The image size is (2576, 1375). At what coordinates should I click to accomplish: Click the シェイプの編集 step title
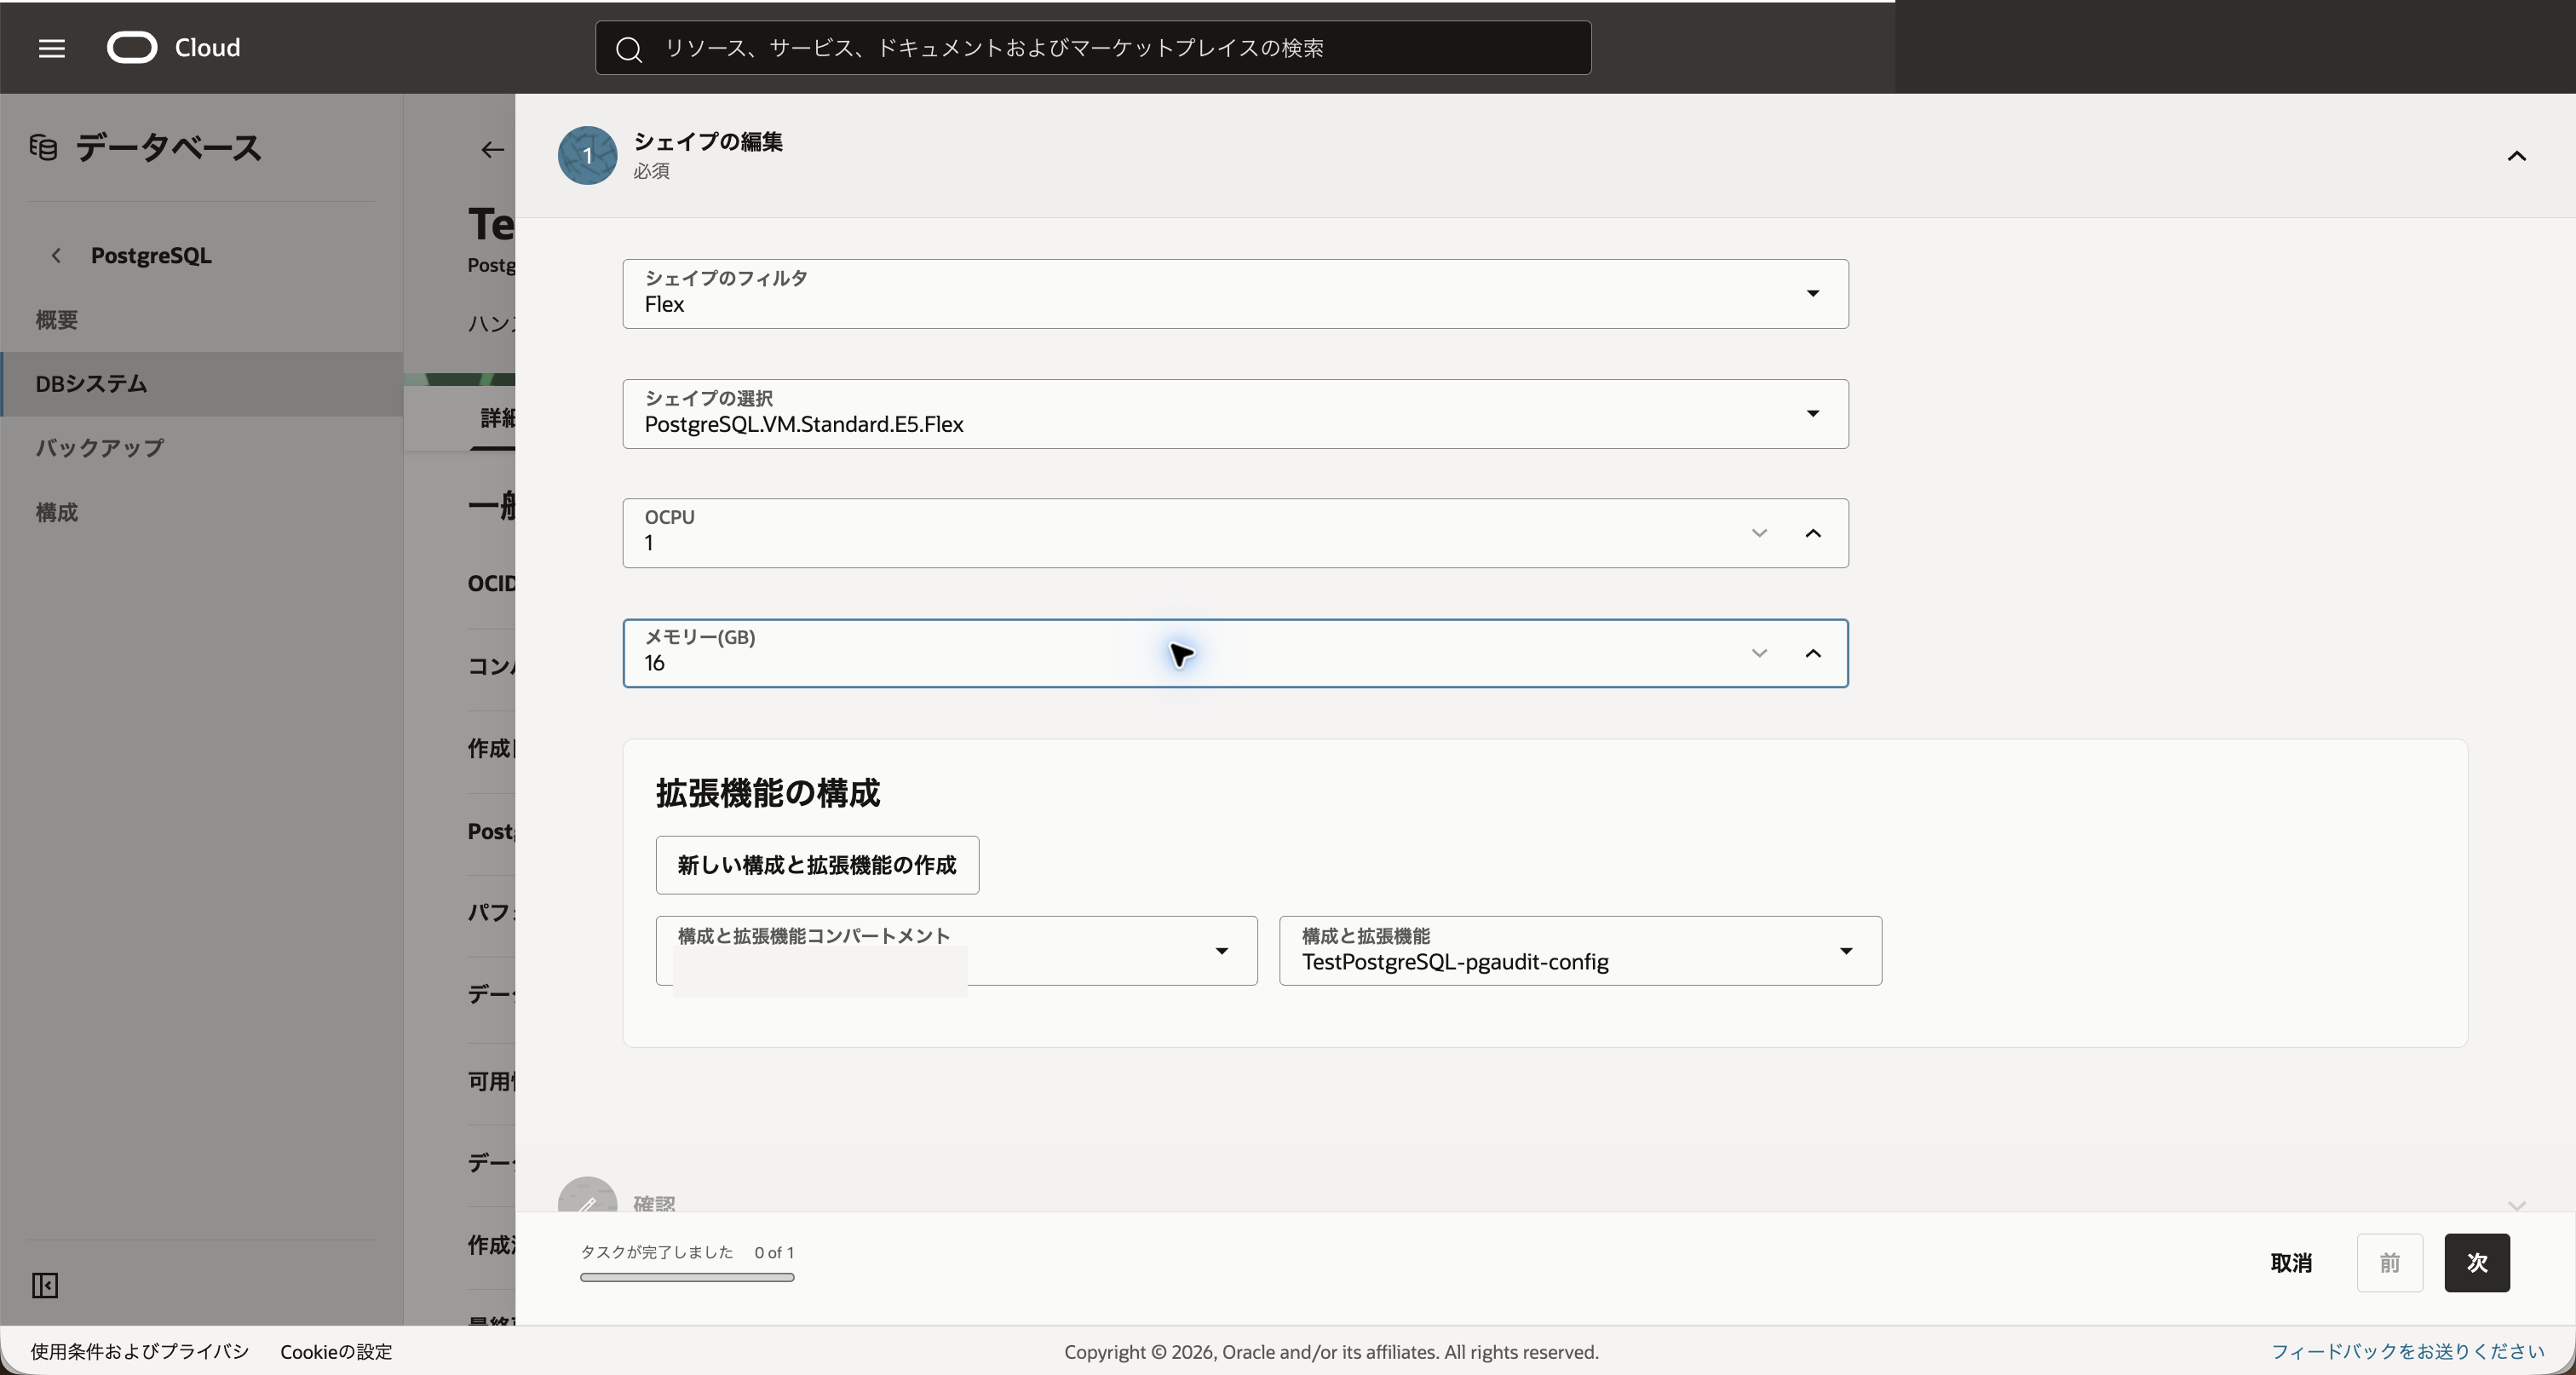708,142
